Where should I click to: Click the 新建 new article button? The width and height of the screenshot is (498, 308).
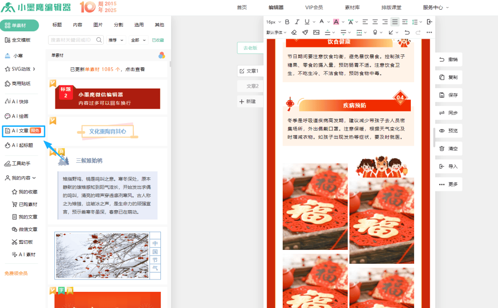pyautogui.click(x=248, y=101)
